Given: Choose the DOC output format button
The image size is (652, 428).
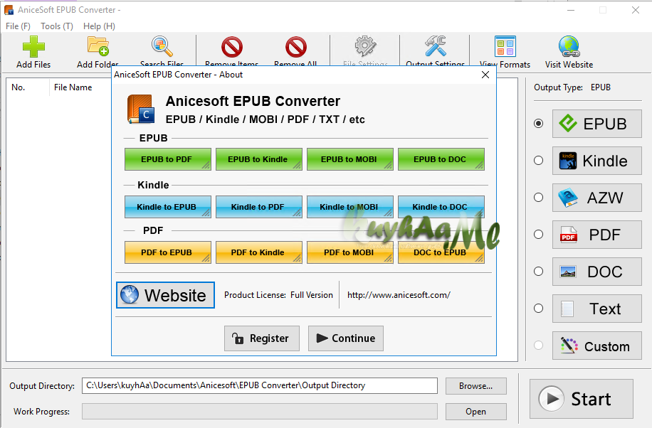Looking at the screenshot, I should [596, 272].
